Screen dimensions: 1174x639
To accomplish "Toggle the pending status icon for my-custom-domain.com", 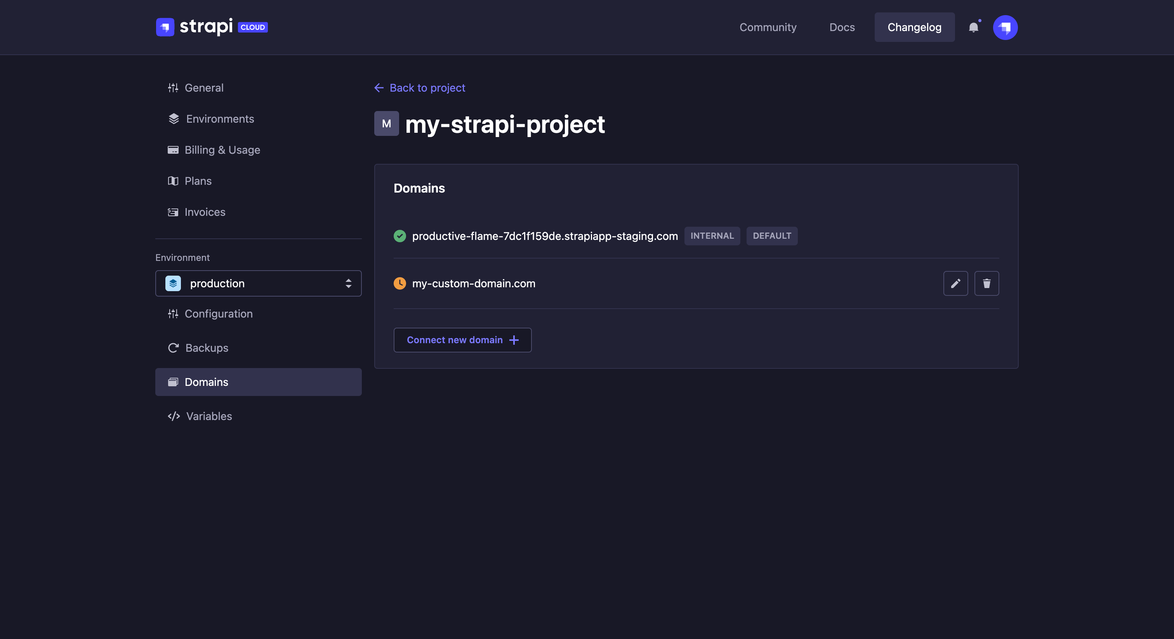I will coord(400,283).
